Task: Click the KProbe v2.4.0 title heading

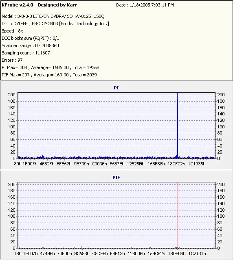Action: coord(39,5)
